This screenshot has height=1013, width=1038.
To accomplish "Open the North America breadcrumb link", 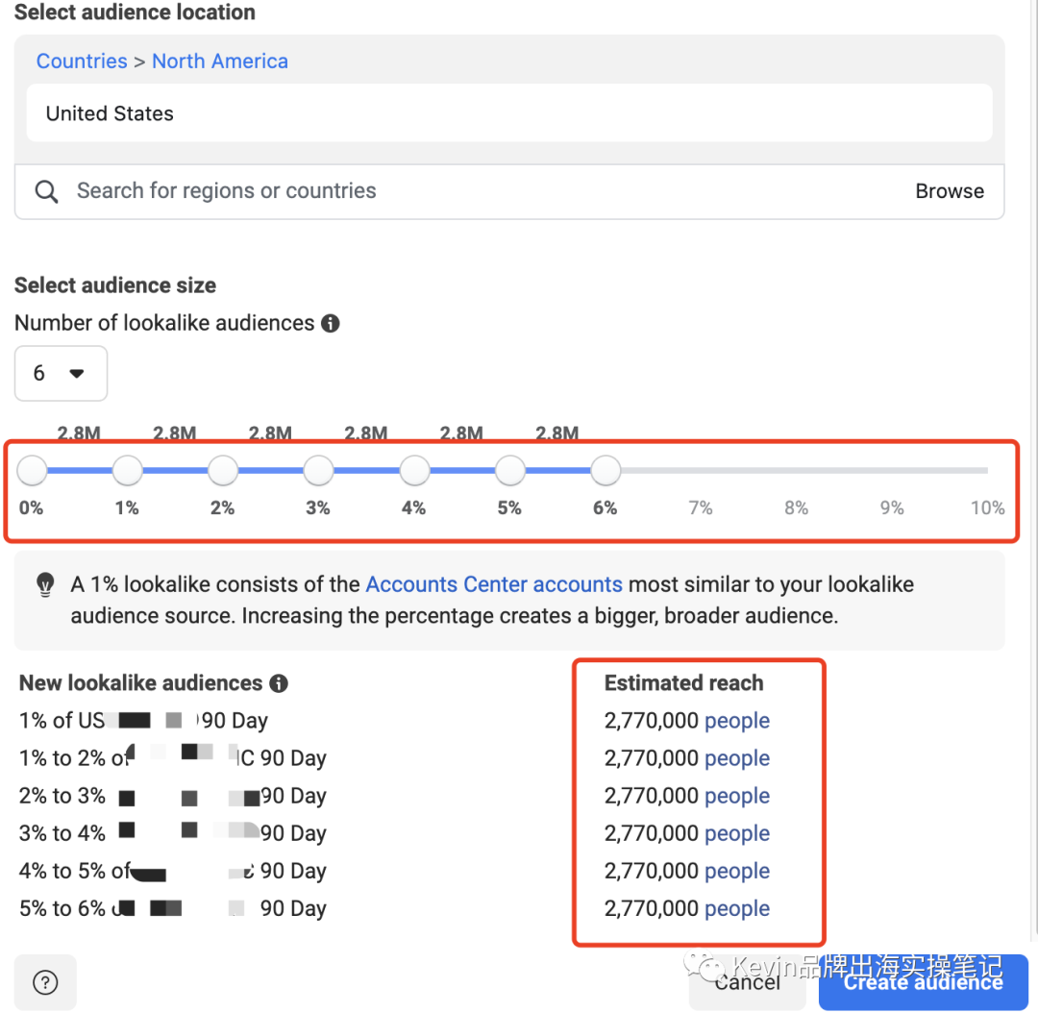I will click(x=220, y=62).
